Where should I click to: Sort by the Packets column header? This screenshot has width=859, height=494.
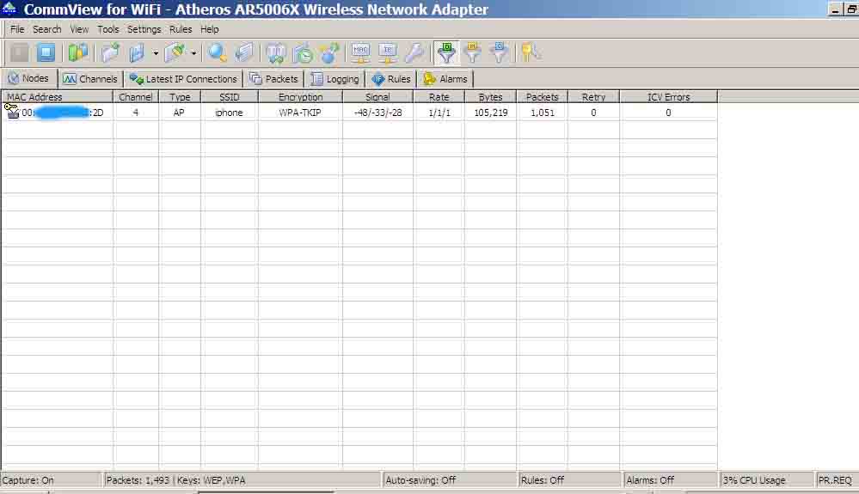coord(542,97)
